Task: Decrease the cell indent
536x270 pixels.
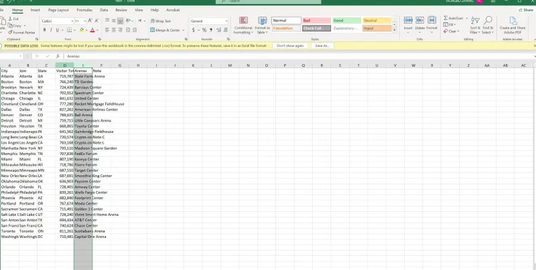Action: coord(128,30)
